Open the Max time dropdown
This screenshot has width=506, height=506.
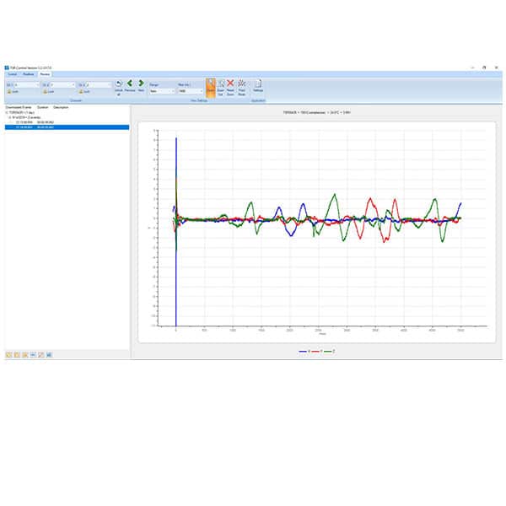point(189,91)
